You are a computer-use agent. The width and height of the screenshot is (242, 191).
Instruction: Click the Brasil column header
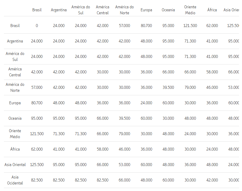37,10
